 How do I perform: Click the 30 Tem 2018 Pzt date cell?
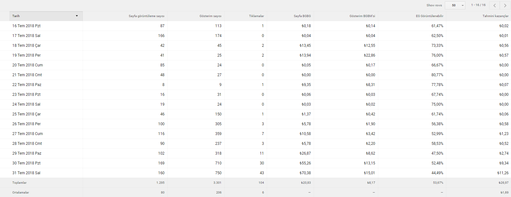tap(26, 163)
